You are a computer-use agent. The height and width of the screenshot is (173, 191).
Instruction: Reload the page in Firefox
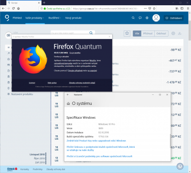(13, 9)
